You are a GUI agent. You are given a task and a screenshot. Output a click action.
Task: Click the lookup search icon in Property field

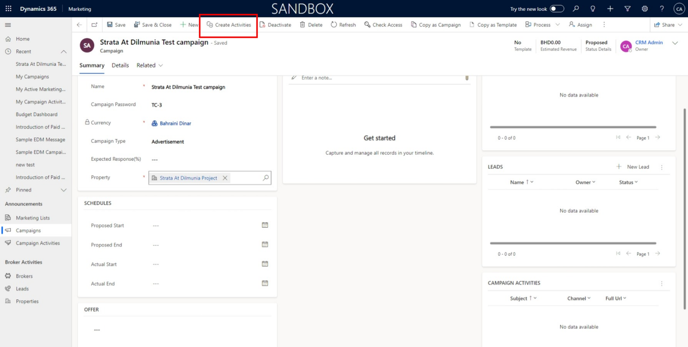point(266,178)
